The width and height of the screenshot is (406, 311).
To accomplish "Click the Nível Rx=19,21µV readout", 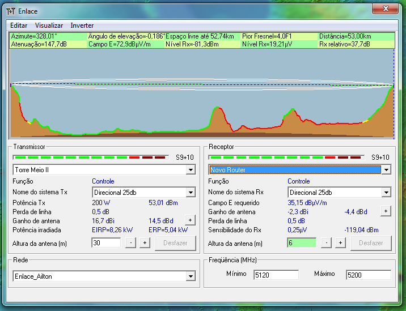I will point(267,44).
